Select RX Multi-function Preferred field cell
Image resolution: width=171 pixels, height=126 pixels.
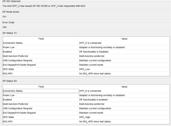coord(41,104)
